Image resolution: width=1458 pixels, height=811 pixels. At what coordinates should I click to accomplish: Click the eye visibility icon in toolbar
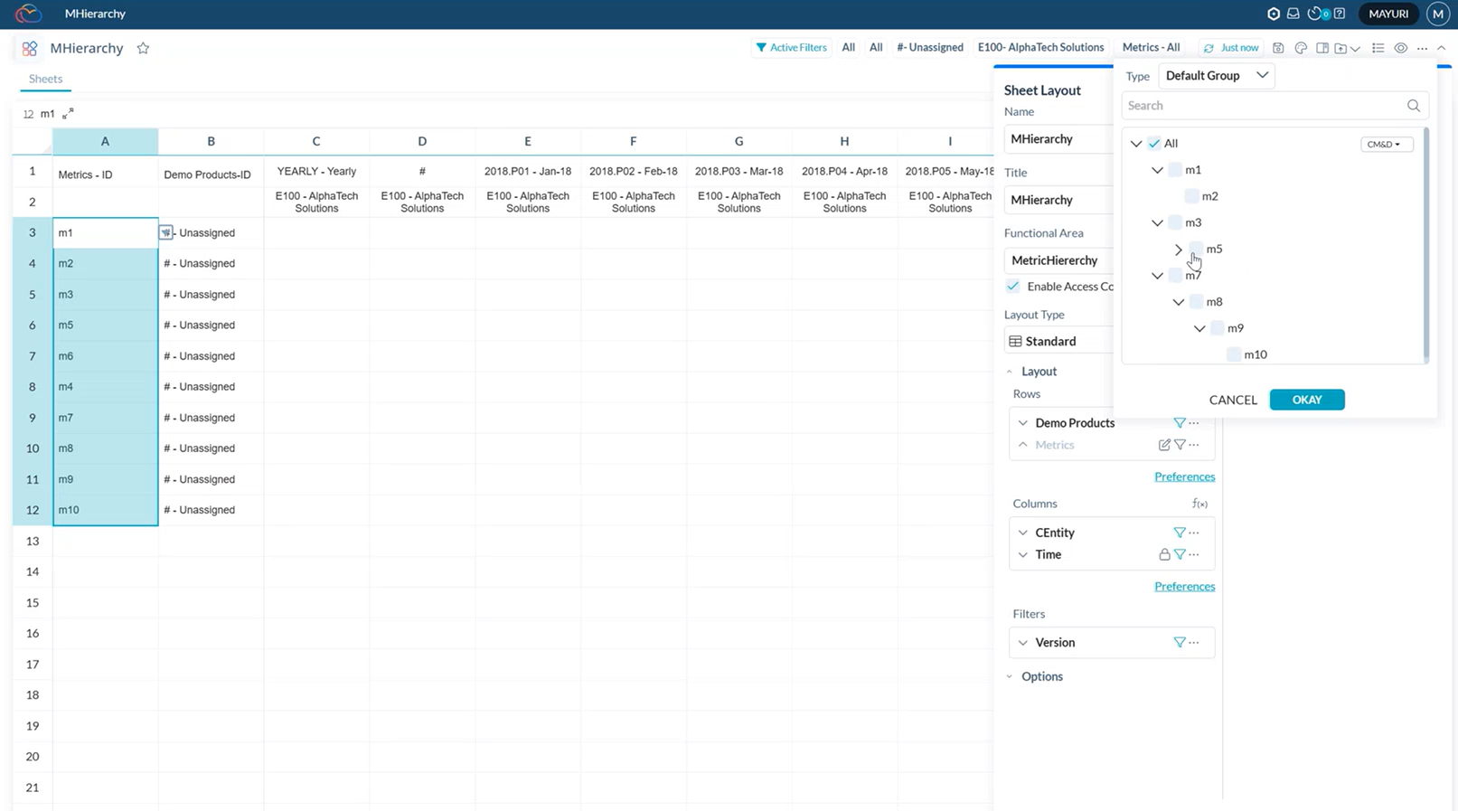(x=1400, y=48)
